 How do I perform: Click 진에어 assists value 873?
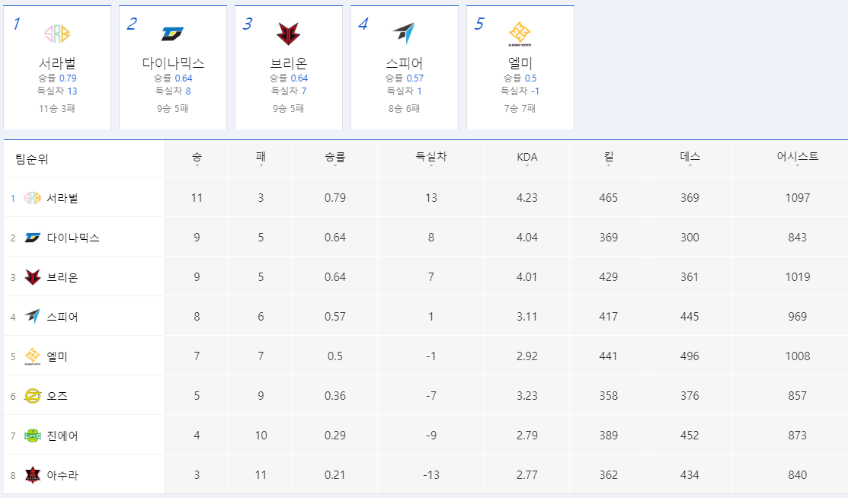click(x=798, y=436)
